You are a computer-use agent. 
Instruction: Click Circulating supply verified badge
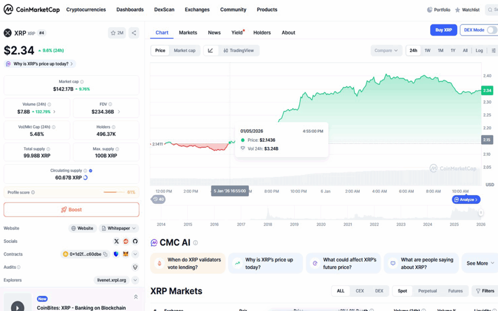90,171
